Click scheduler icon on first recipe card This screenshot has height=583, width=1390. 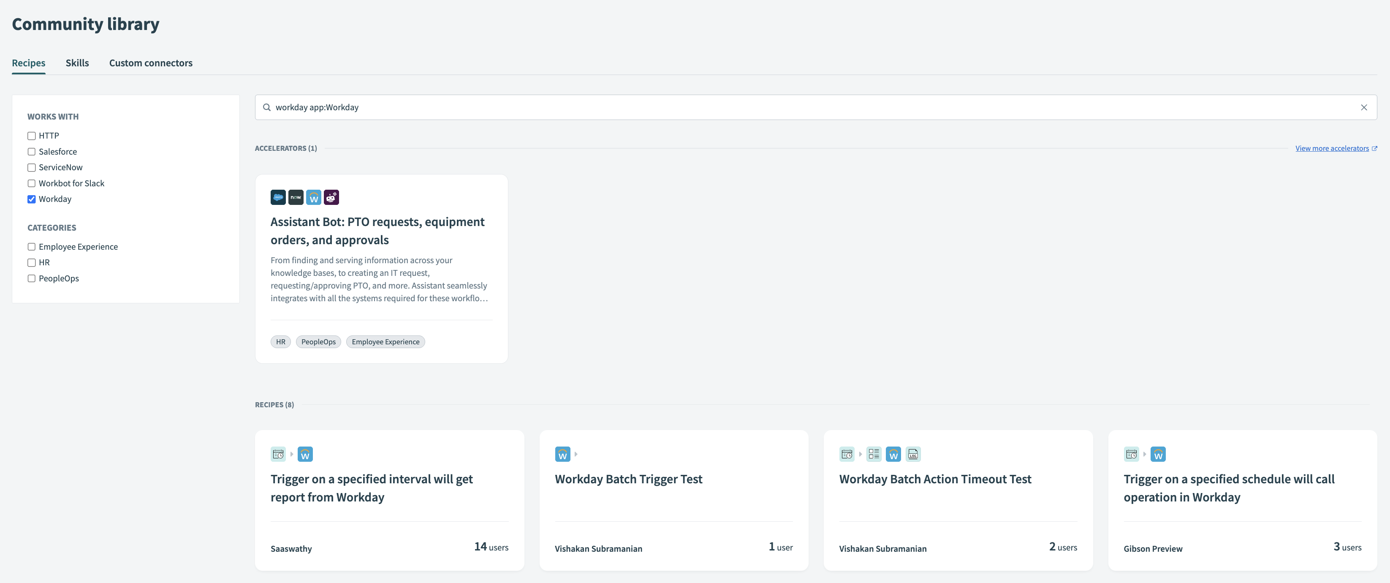point(278,455)
